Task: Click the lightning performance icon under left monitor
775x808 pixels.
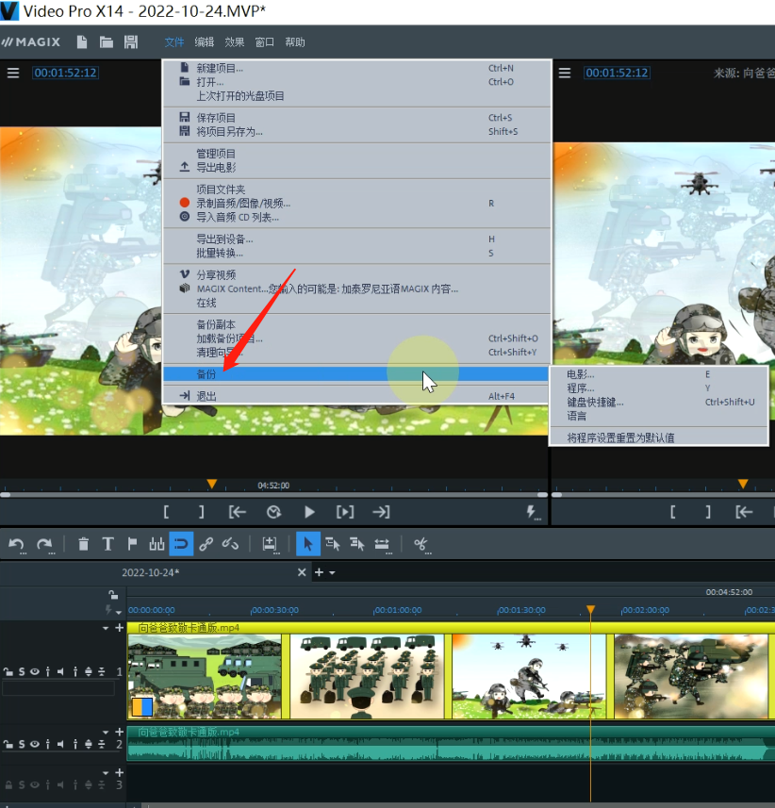Action: (532, 512)
